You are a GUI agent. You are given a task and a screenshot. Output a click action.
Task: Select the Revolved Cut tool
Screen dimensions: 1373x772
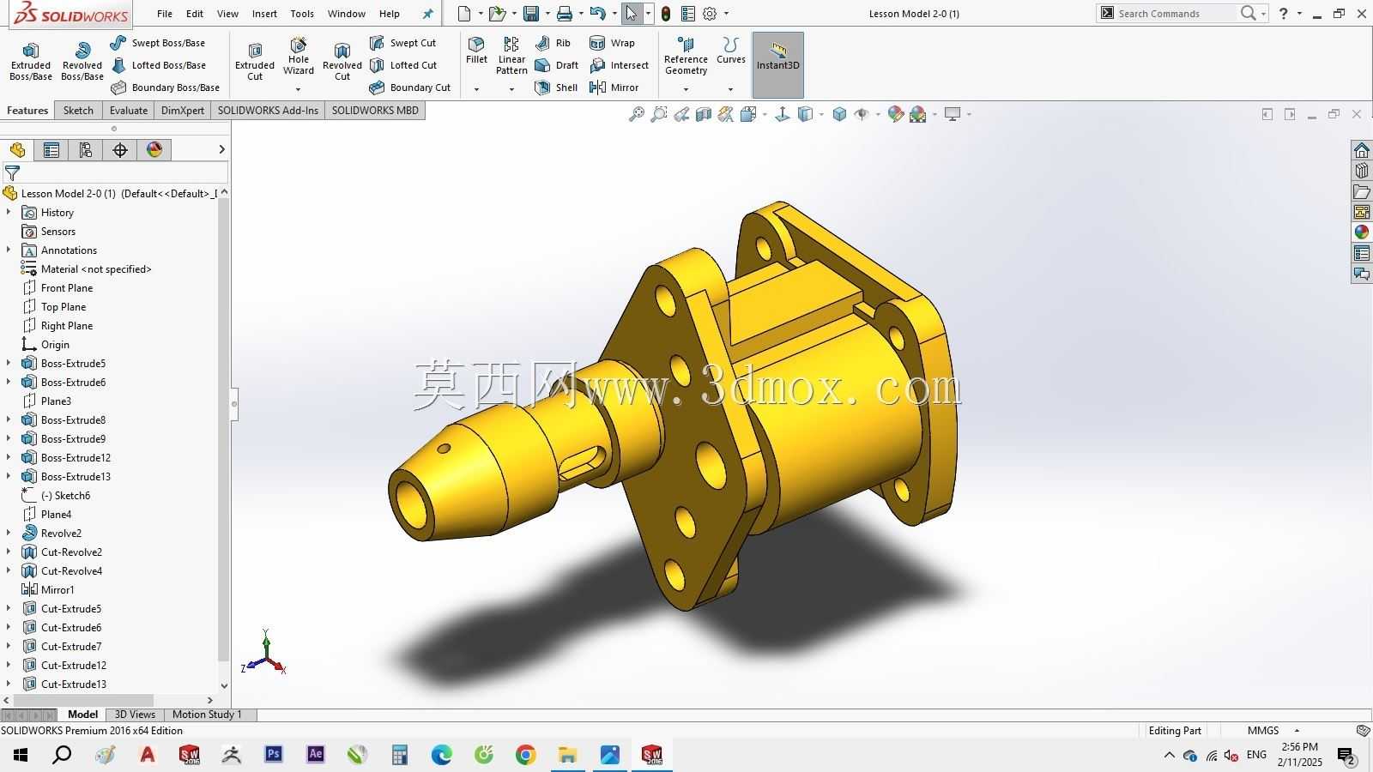coord(342,62)
